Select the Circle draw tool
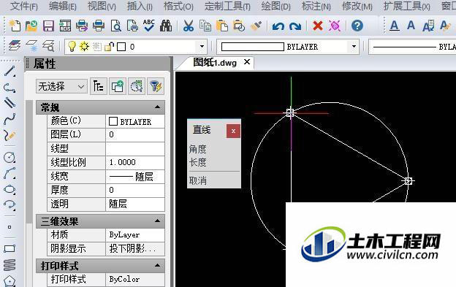456x287 pixels. (x=9, y=157)
